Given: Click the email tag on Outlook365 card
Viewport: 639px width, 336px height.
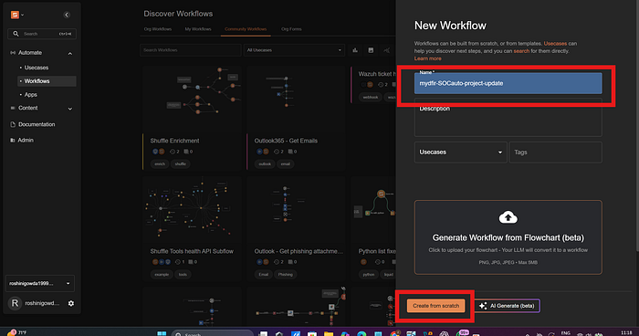Looking at the screenshot, I should click(285, 164).
